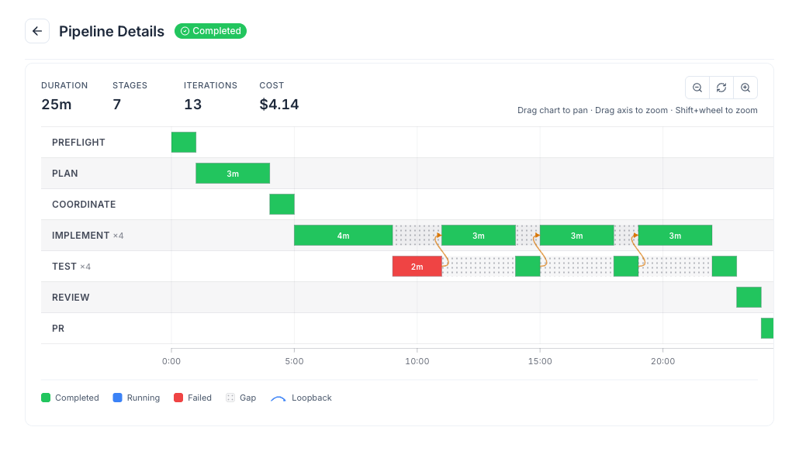Viewport: 799px width, 465px height.
Task: Select the PREFLIGHT stage bar
Action: [184, 142]
